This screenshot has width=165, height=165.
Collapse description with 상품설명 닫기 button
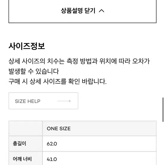click(x=82, y=11)
